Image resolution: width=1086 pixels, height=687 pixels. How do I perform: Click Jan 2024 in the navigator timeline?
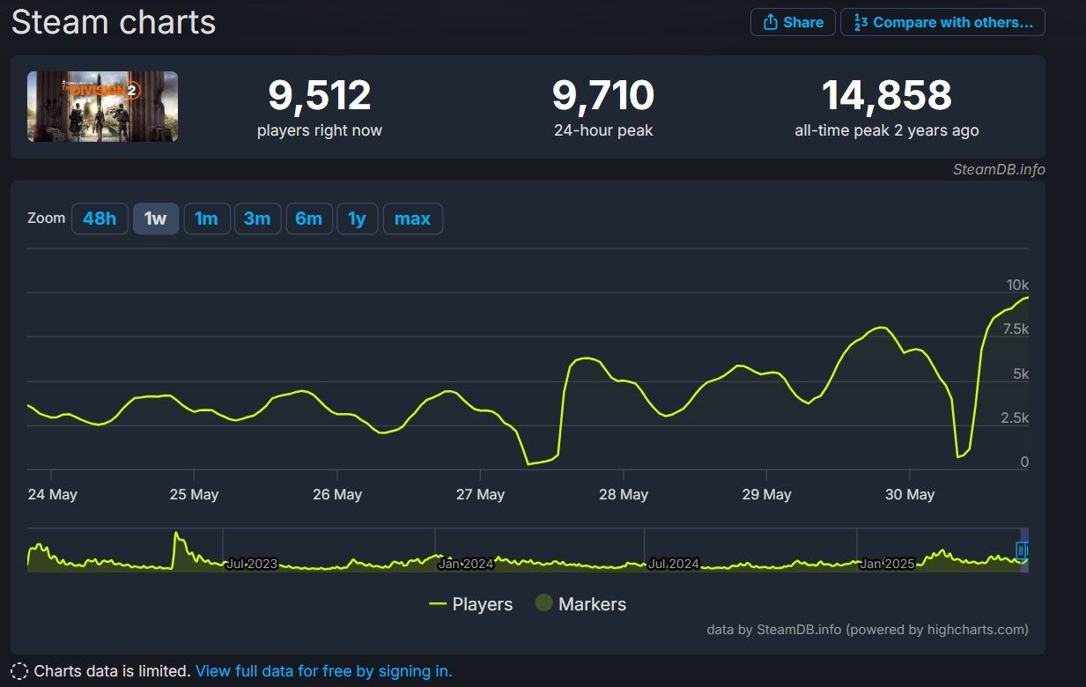[465, 564]
